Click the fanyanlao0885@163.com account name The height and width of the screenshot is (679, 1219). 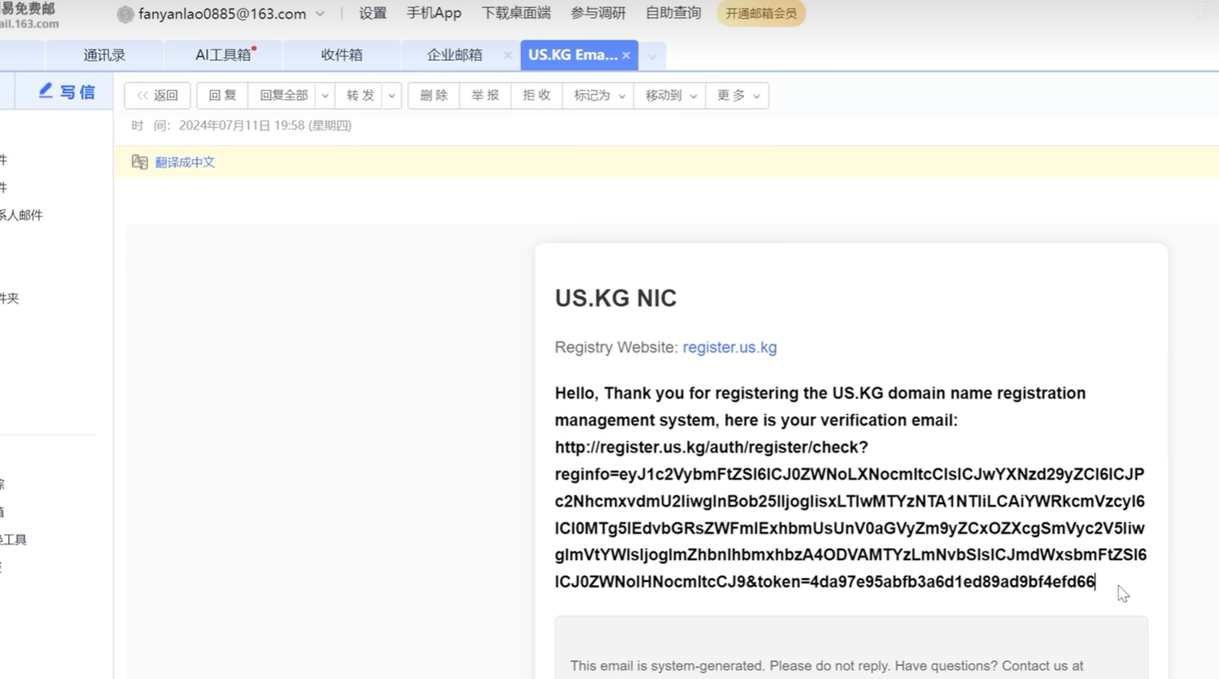tap(222, 14)
